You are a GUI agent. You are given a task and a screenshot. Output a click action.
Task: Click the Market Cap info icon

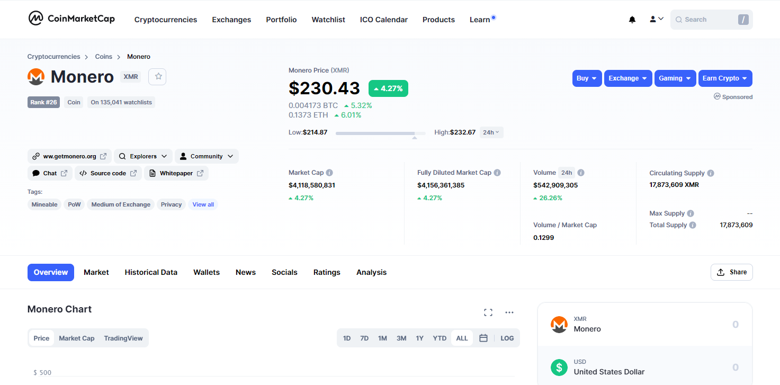(x=329, y=173)
